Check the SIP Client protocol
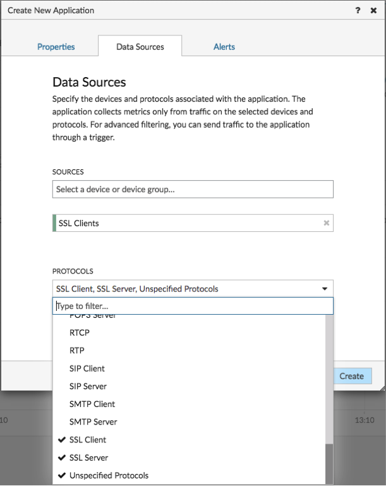This screenshot has width=386, height=486. 189,368
